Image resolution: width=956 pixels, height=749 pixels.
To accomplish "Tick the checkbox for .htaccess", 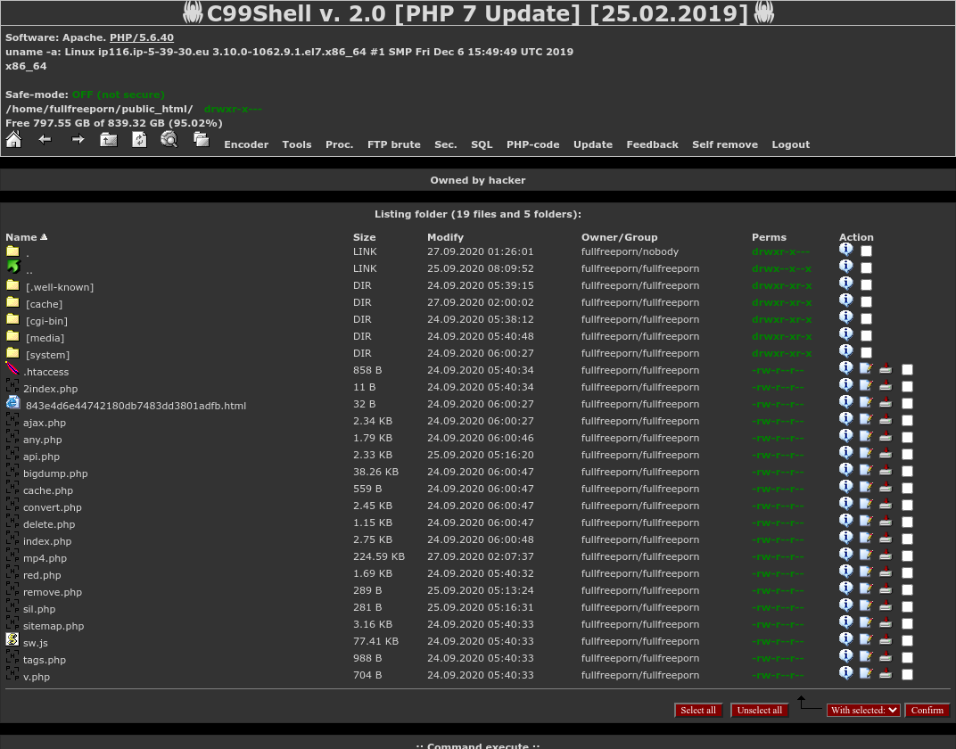I will coord(907,369).
